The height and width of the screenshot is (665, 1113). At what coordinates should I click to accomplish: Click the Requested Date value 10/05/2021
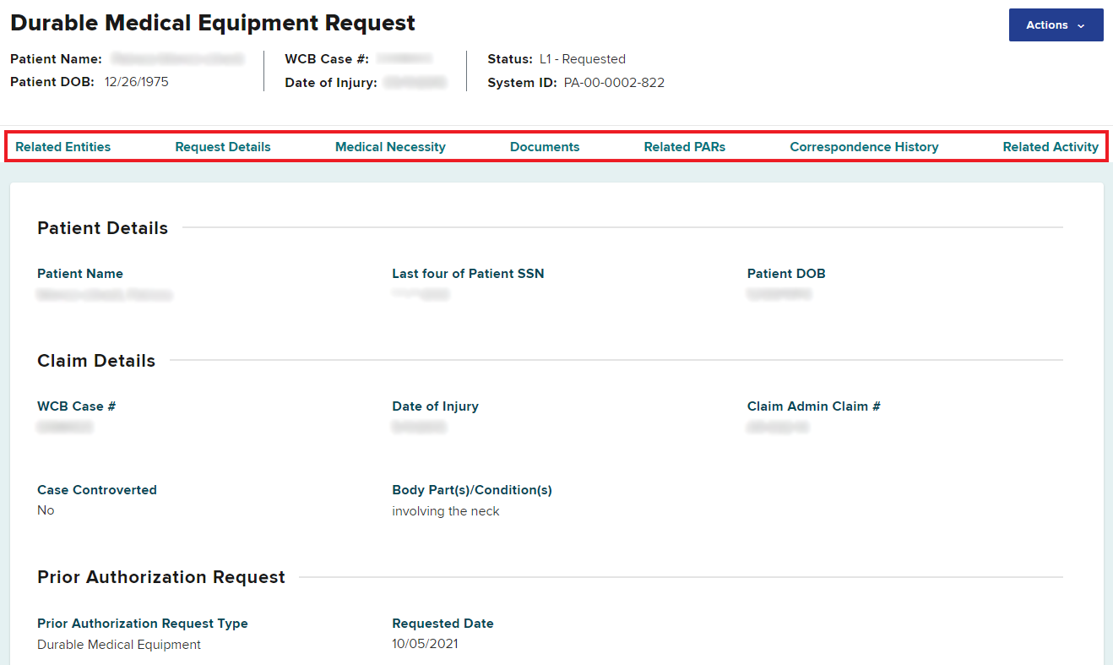click(425, 645)
